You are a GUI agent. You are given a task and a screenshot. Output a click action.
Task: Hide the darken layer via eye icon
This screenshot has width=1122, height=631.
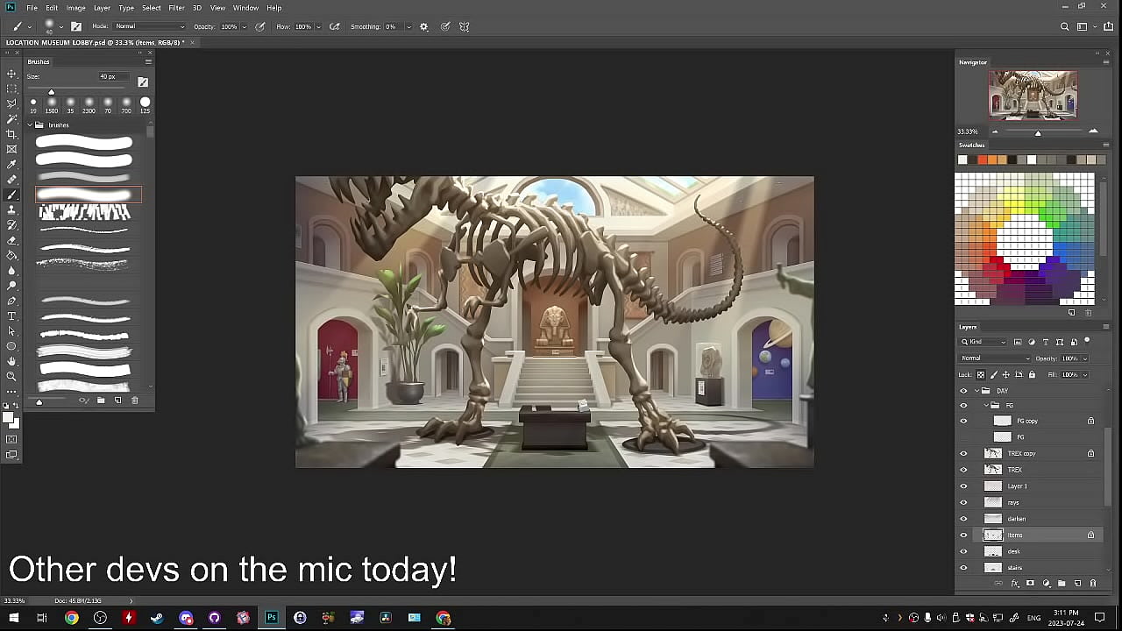click(x=963, y=519)
